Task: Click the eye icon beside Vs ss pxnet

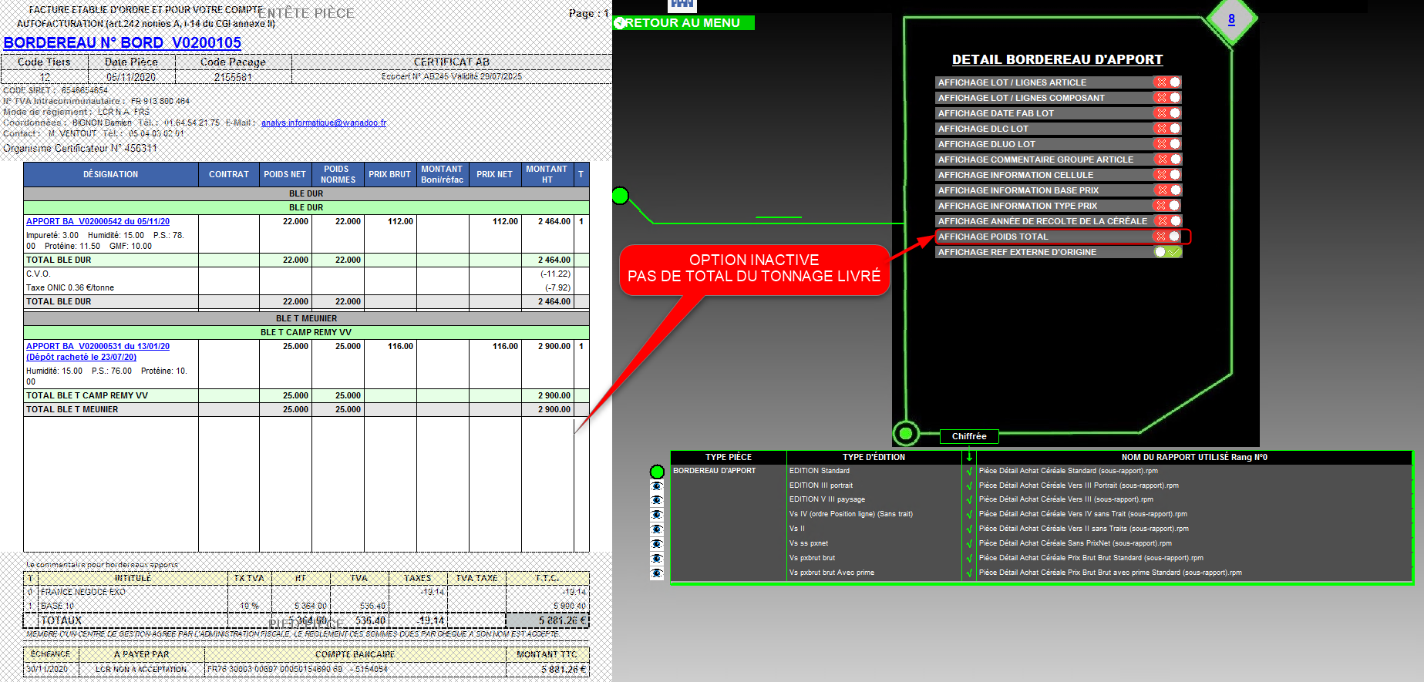Action: point(657,544)
